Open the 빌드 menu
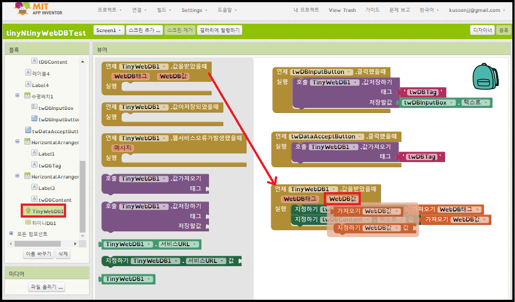 [x=164, y=10]
